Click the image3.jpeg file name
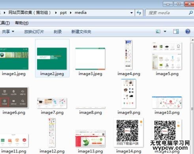Screen dimensions: 194x154 [x=90, y=74]
